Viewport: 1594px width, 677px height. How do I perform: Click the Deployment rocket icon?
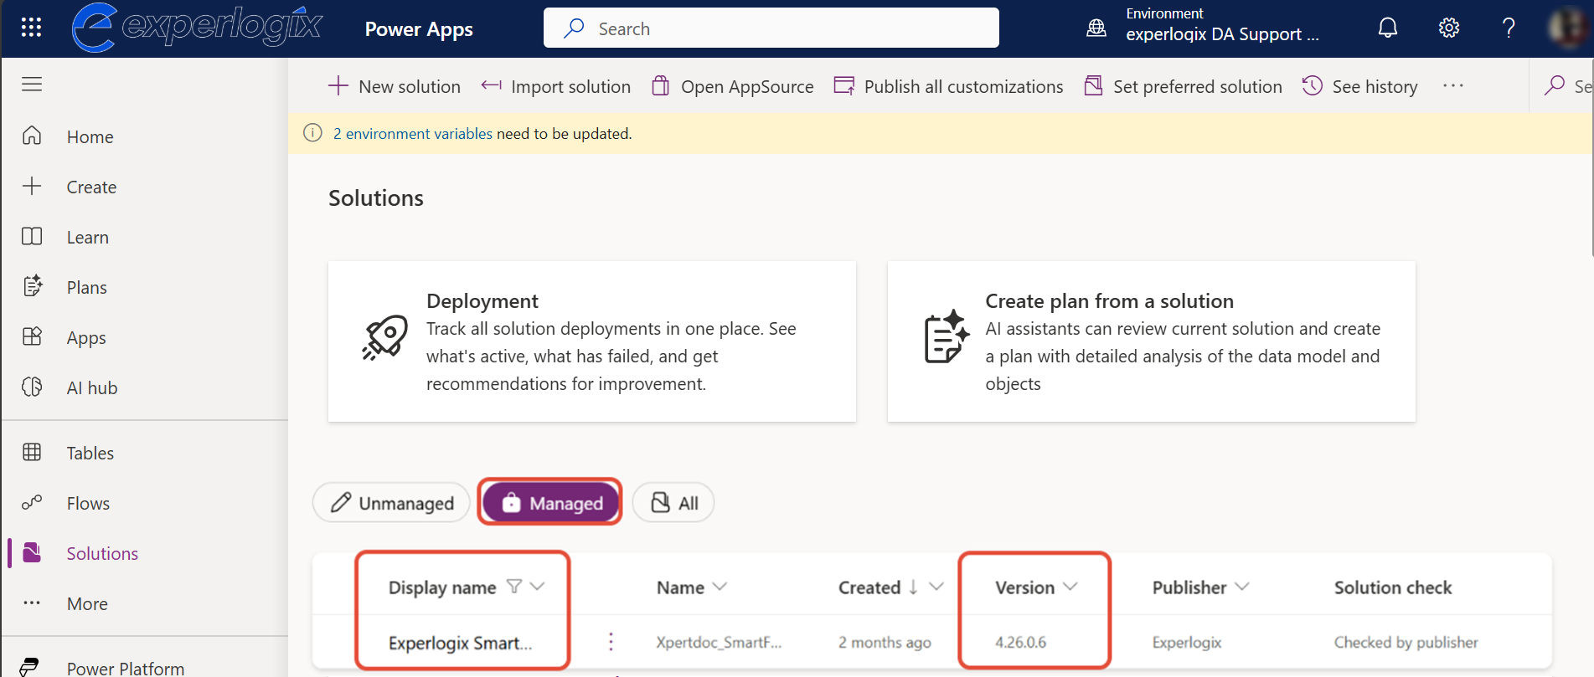[x=384, y=338]
